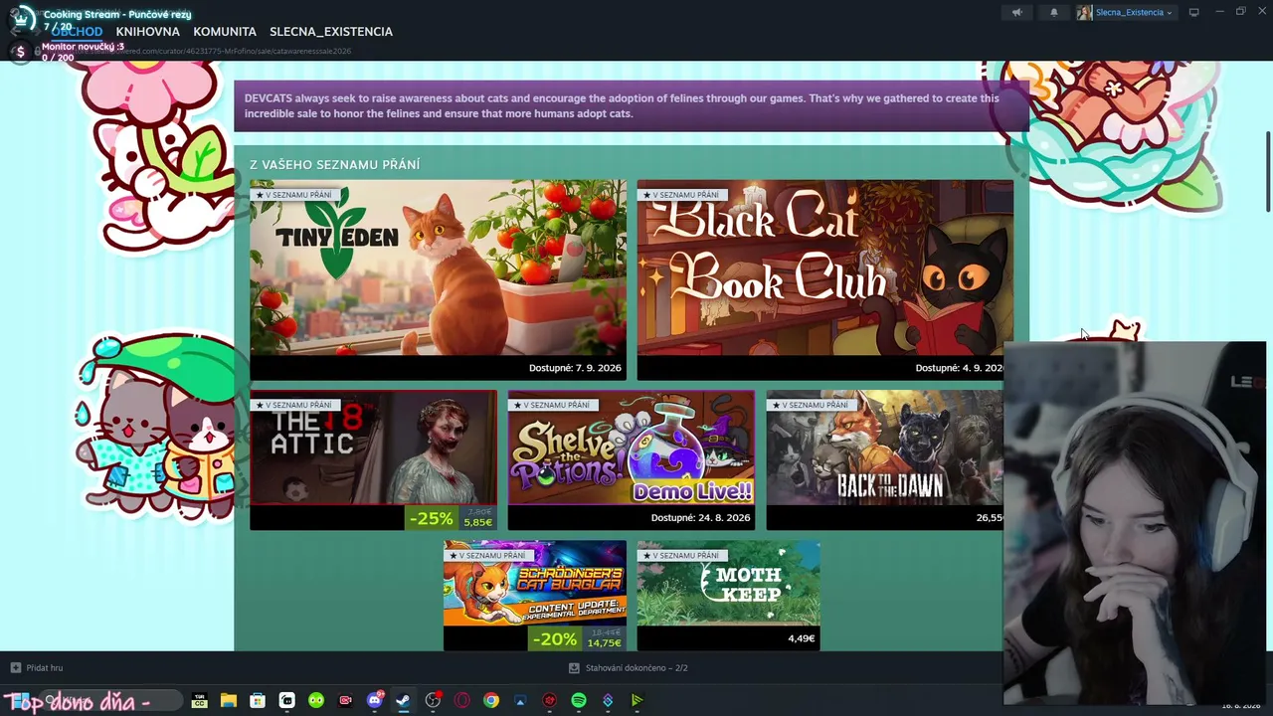1273x716 pixels.
Task: Open the KOMUNITA community tab
Action: (225, 32)
